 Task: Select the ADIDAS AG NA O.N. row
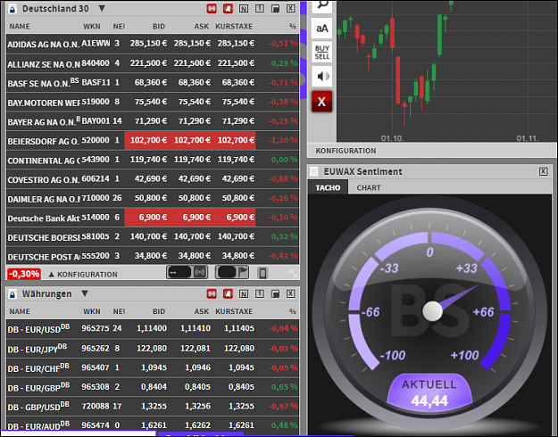click(153, 44)
